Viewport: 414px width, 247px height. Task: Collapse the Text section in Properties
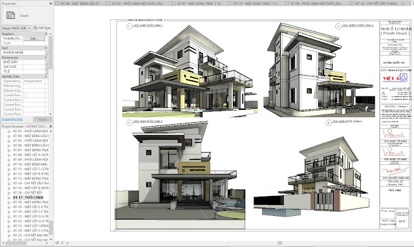tap(46, 48)
